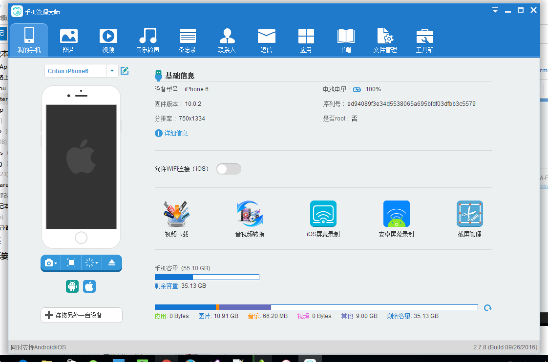Open the 短信 messages section
The height and width of the screenshot is (362, 548).
coord(266,40)
